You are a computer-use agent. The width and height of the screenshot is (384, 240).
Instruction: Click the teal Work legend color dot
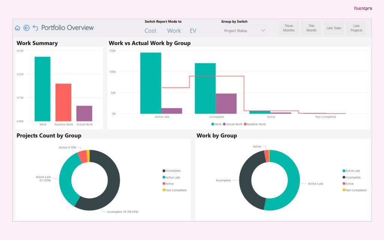(213, 123)
